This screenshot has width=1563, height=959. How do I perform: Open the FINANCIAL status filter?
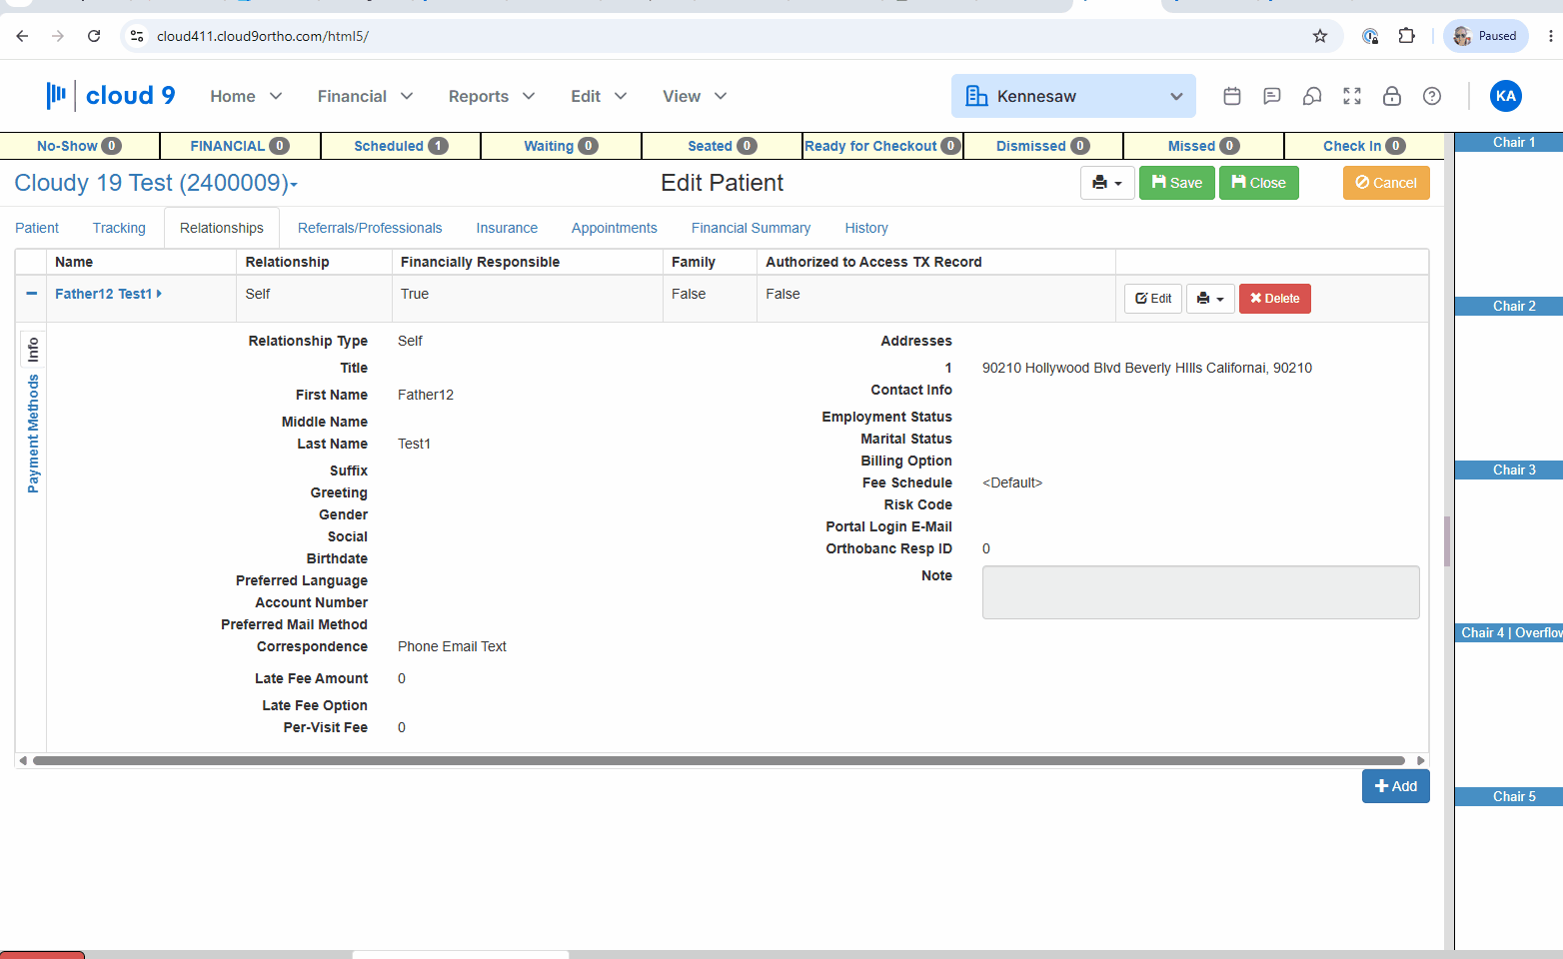point(240,146)
